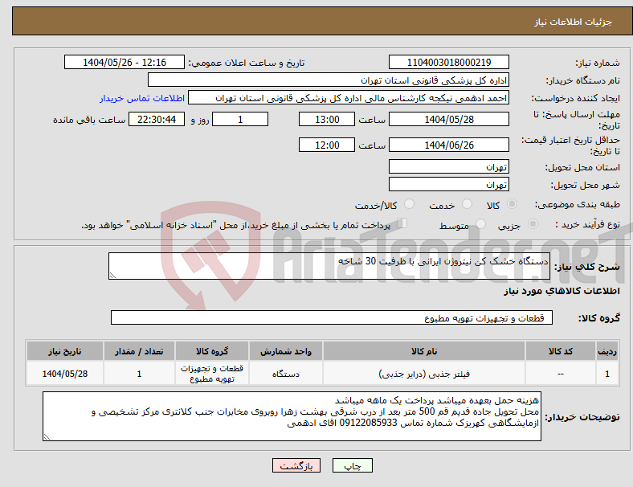Viewport: 633px width, 487px height.
Task: Click the validity time 12:00 field
Action: tap(327, 145)
